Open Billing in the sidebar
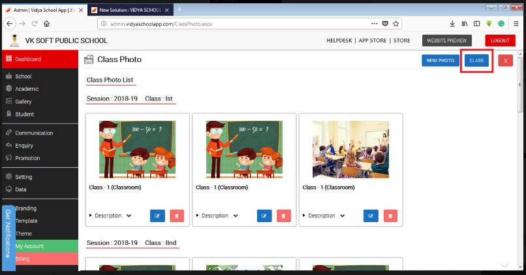The image size is (526, 275). pos(46,259)
